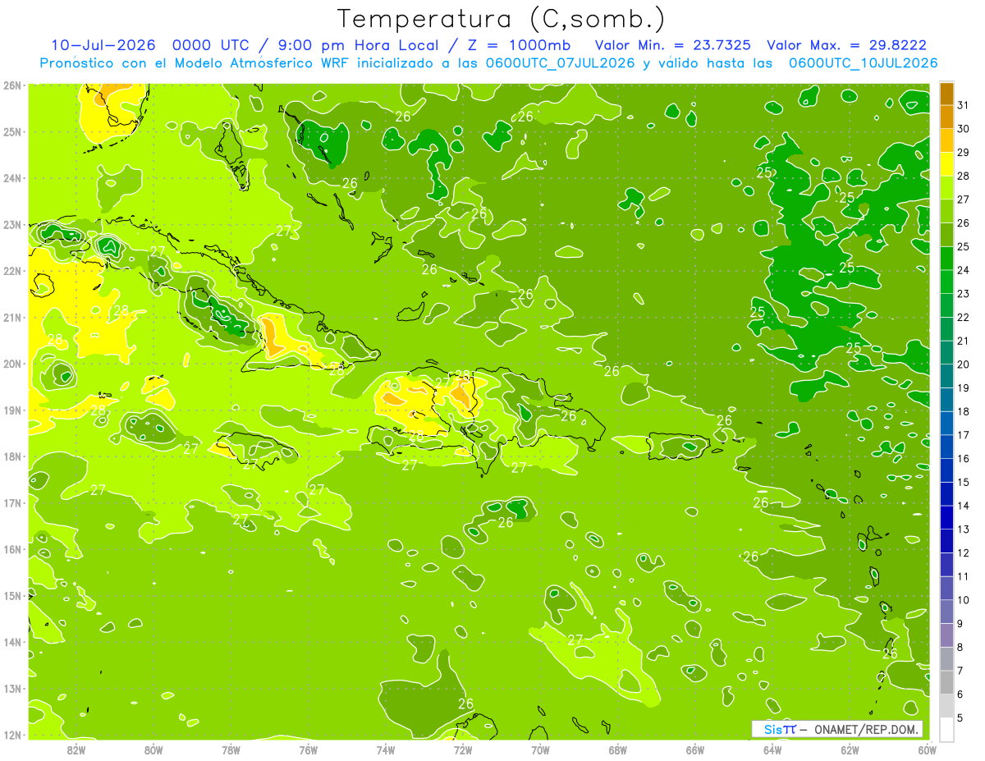Click 'Valor Max. = 29.8222' value
Screen dimensions: 985x761
click(846, 46)
